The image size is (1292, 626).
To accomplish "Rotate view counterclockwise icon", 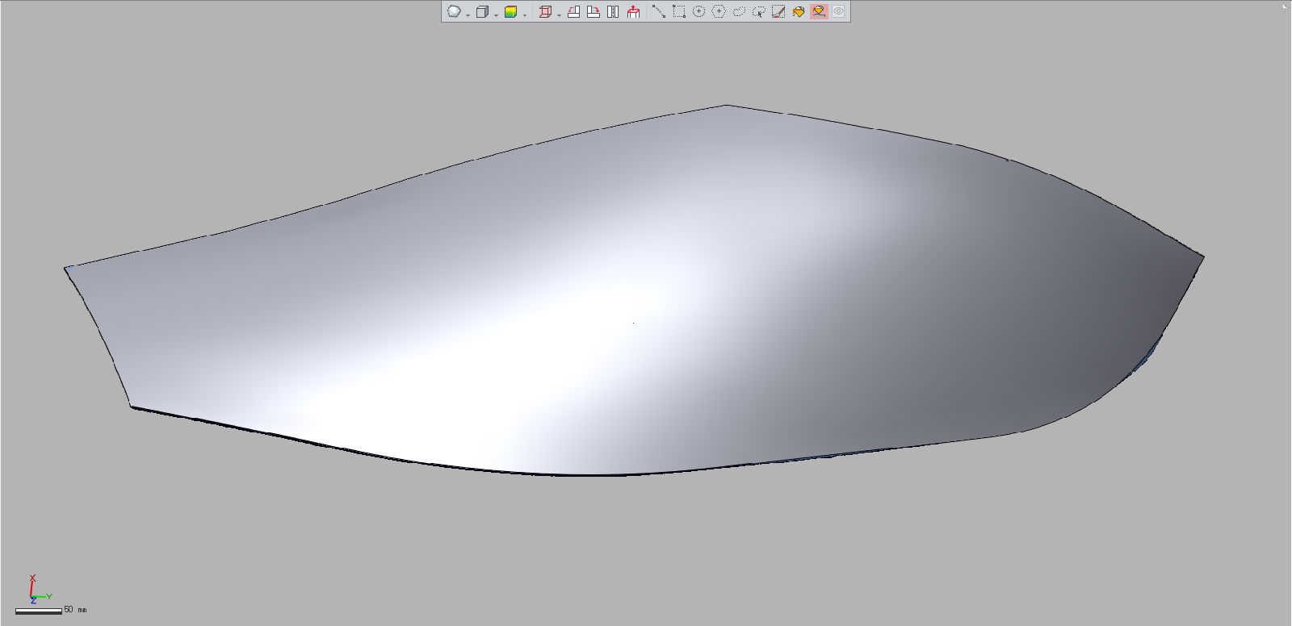I will (573, 11).
